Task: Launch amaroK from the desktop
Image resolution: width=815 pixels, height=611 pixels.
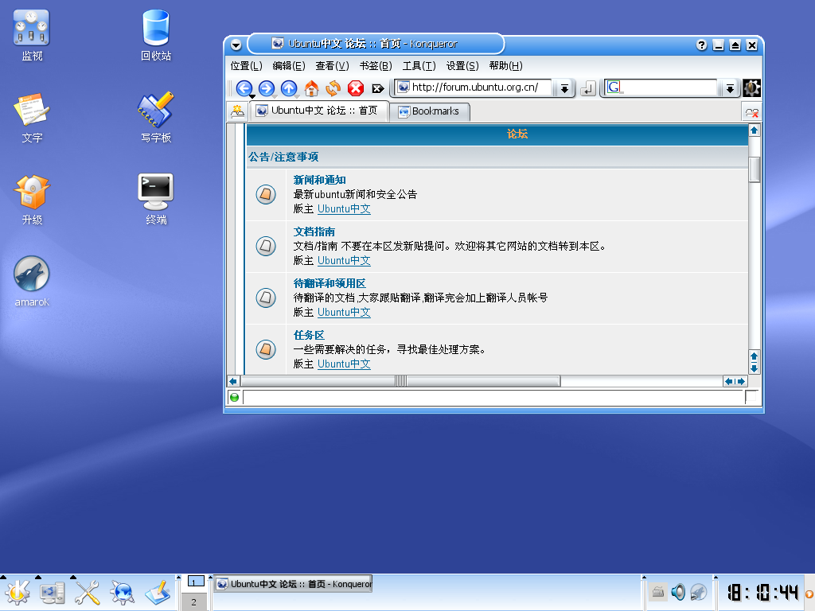Action: 32,281
